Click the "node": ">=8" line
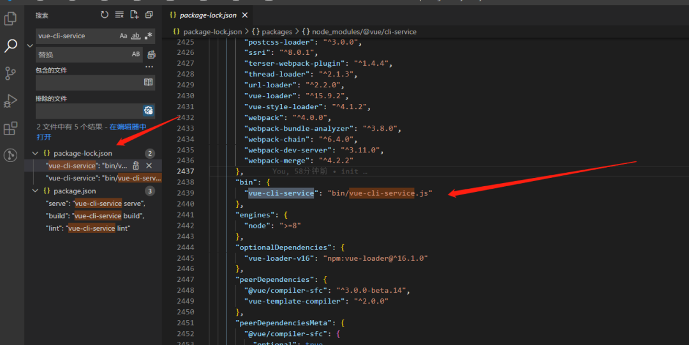 click(272, 226)
